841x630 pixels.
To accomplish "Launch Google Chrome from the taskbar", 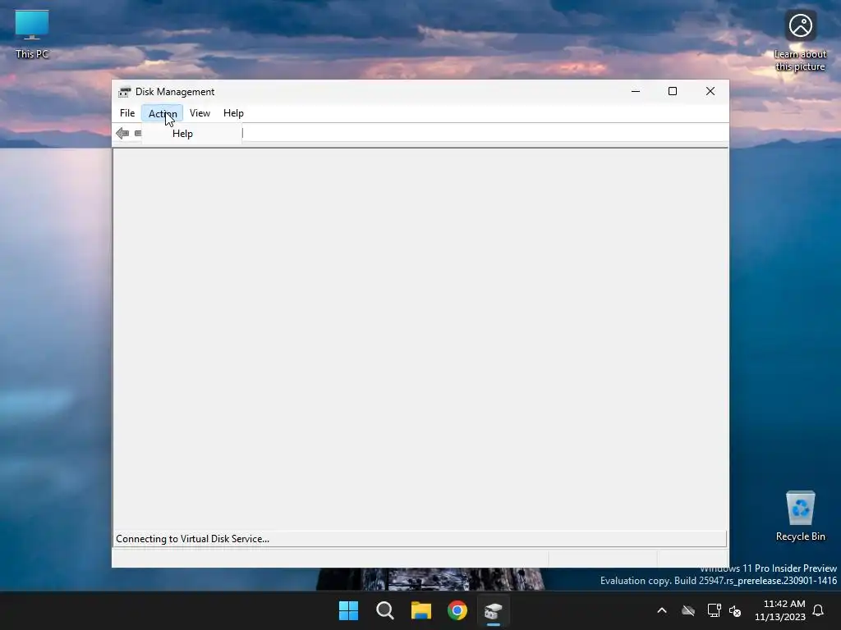I will pyautogui.click(x=457, y=610).
